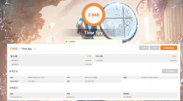Click the graphics score value 3 793

tap(89, 56)
